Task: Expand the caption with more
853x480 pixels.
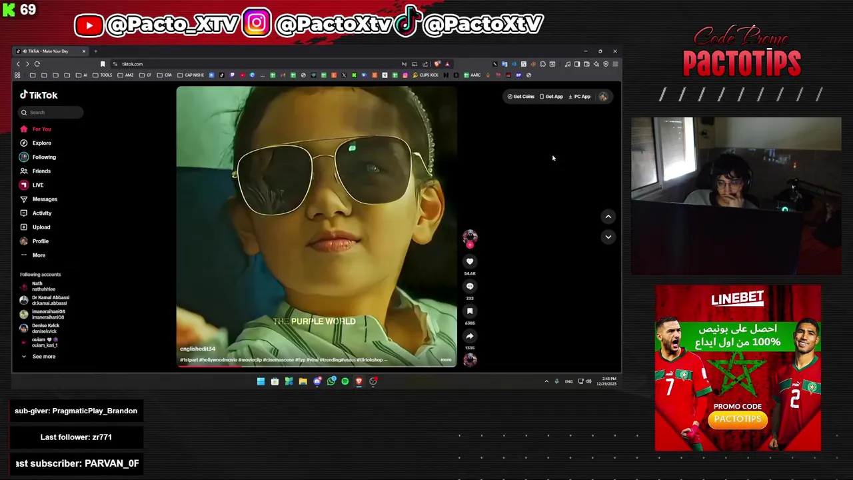Action: coord(446,360)
